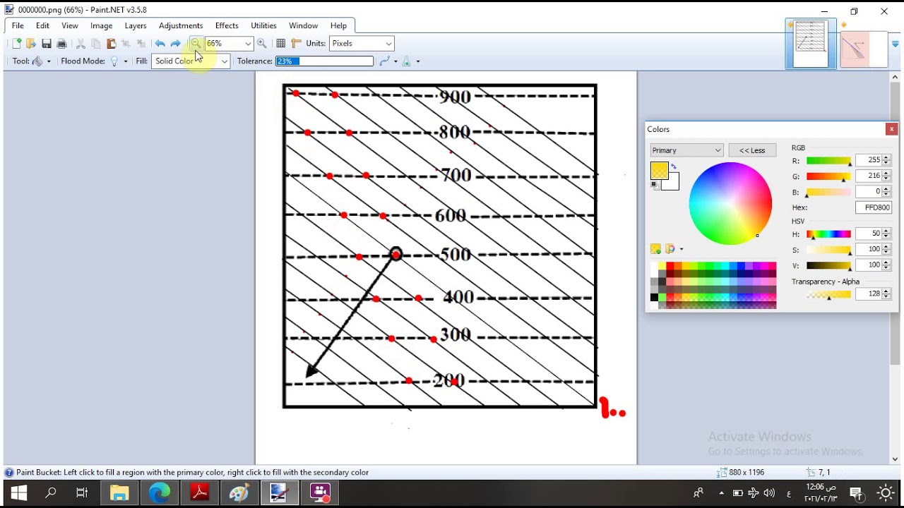904x508 pixels.
Task: Open the Tool chooser paint bucket dropdown
Action: click(41, 61)
